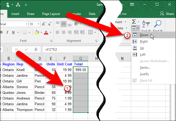Toggle Italic formatting

7,32
